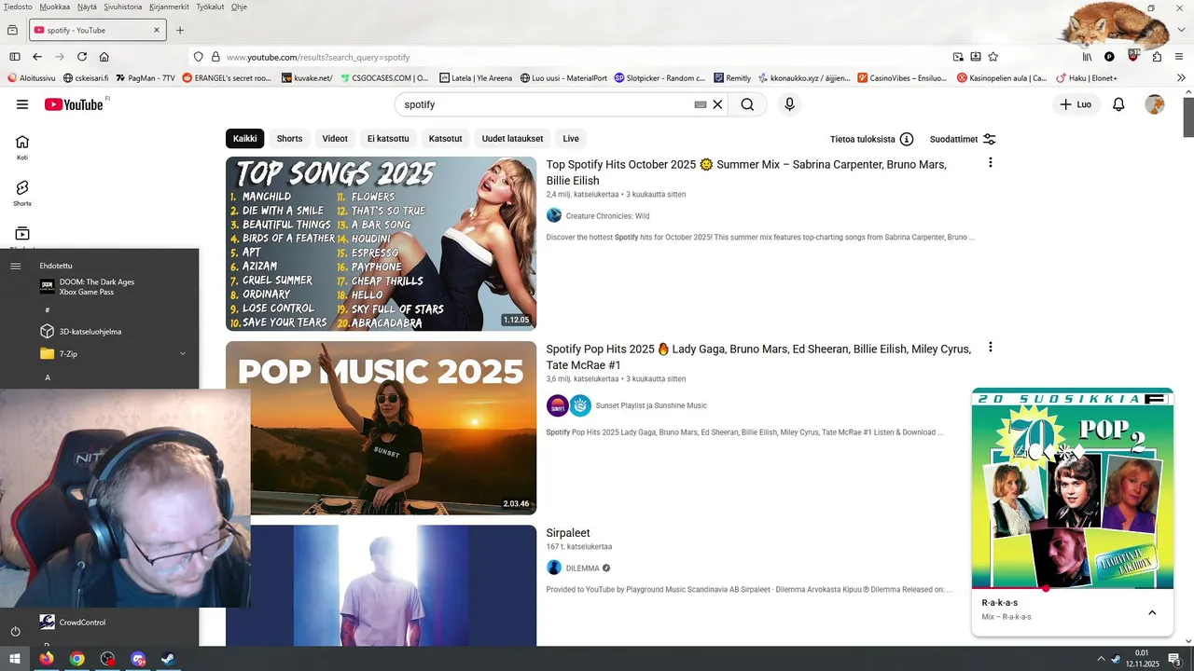The width and height of the screenshot is (1194, 671).
Task: Start voice search with the microphone icon
Action: 789,104
